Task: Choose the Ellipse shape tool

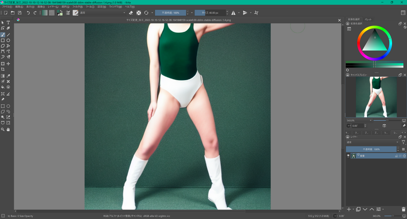Action: click(8, 40)
